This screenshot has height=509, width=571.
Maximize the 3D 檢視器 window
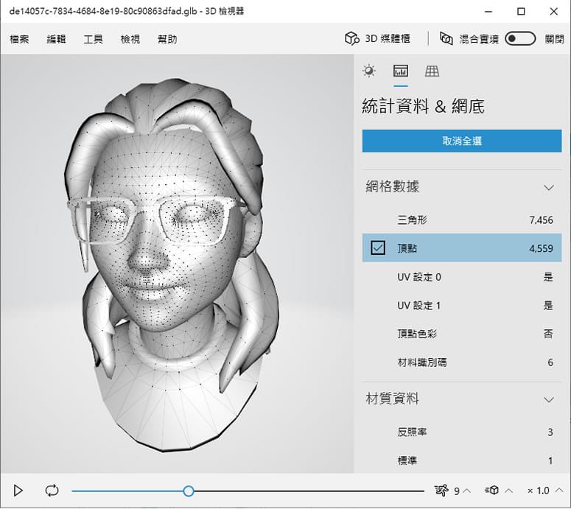click(x=521, y=12)
